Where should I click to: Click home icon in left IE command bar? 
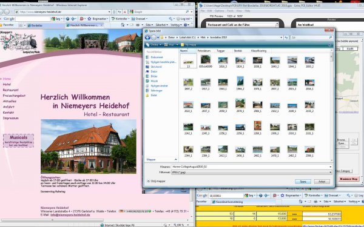(123, 25)
